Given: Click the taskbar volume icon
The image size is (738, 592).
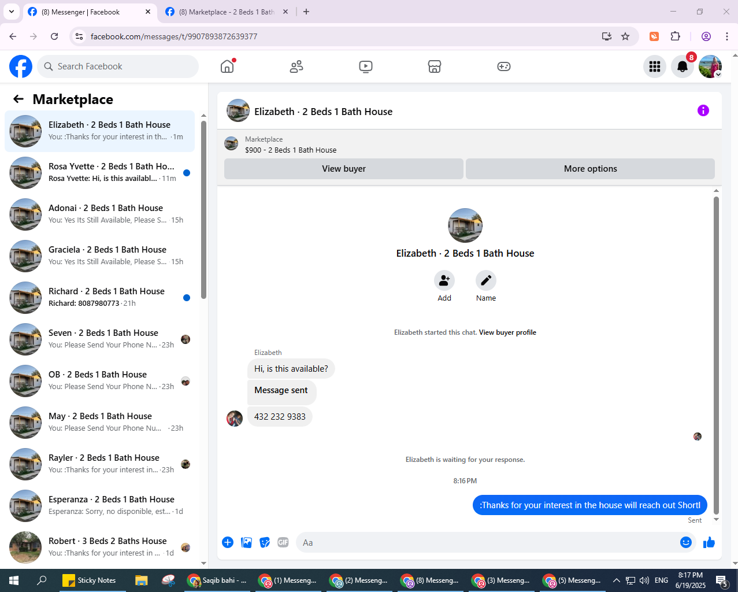Looking at the screenshot, I should click(x=644, y=580).
